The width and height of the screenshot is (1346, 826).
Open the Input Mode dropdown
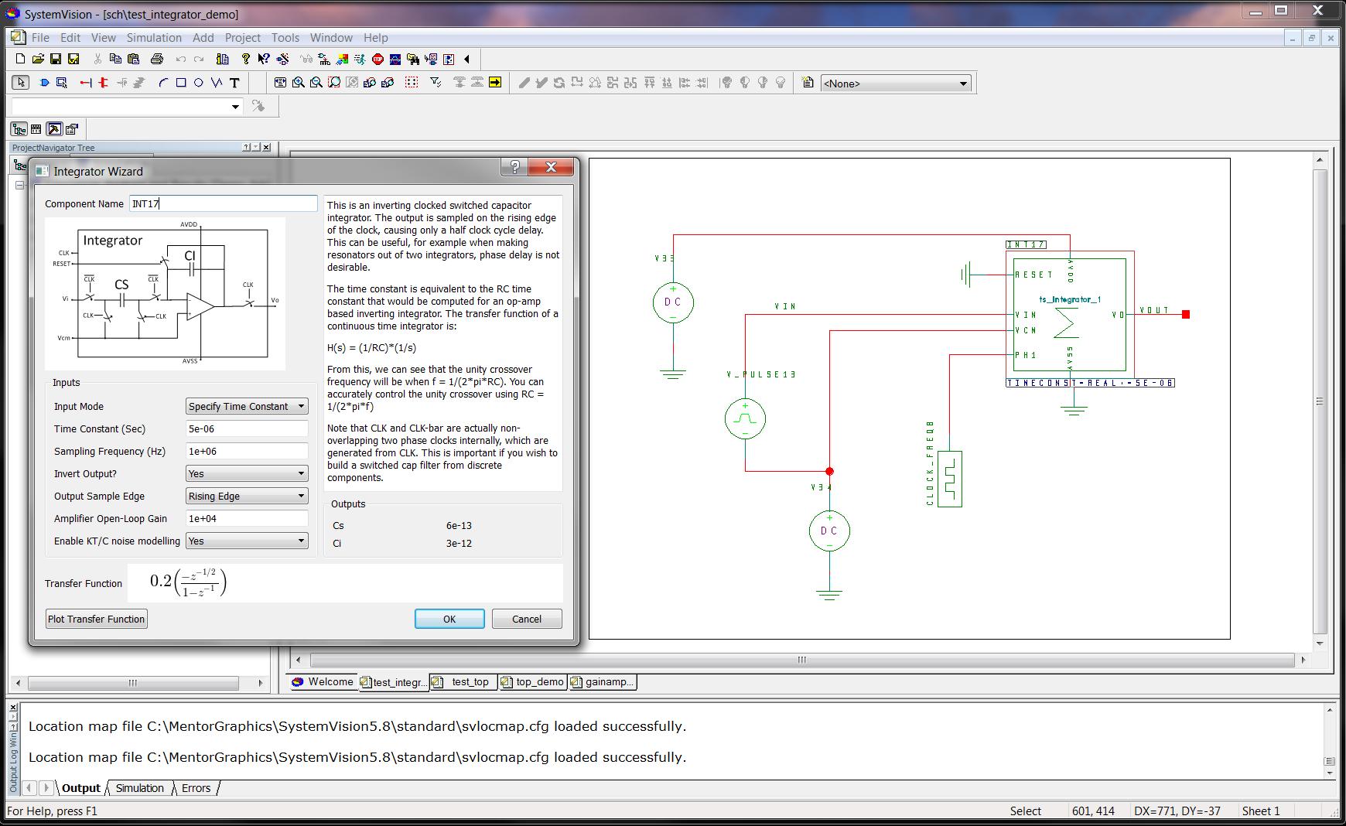coord(247,406)
